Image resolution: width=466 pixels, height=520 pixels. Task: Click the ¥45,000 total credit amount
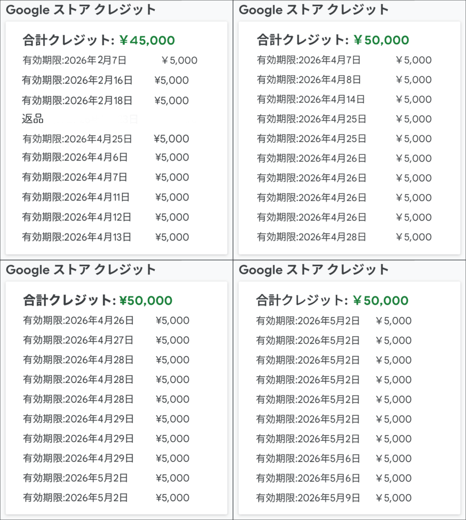point(147,41)
